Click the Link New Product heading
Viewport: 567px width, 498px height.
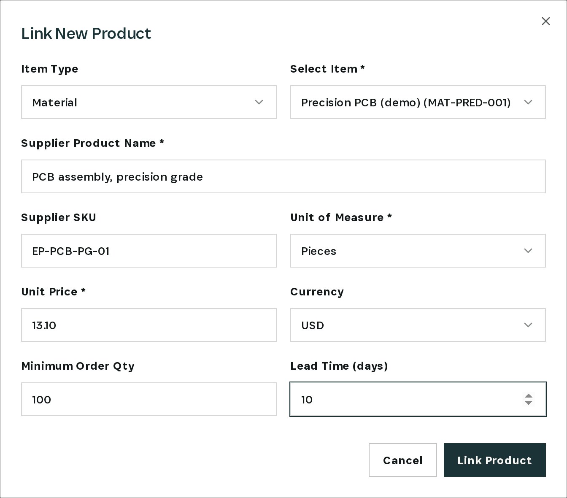tap(86, 33)
